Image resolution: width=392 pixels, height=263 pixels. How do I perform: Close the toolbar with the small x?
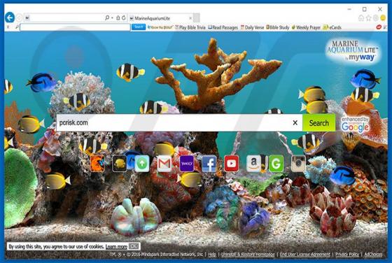coord(8,27)
